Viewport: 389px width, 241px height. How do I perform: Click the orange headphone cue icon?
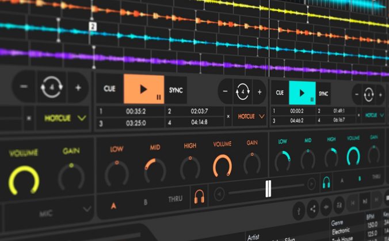coord(200,196)
